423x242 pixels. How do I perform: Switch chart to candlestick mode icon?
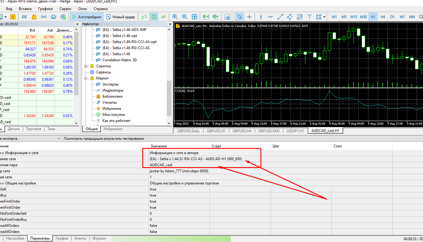pos(154,17)
